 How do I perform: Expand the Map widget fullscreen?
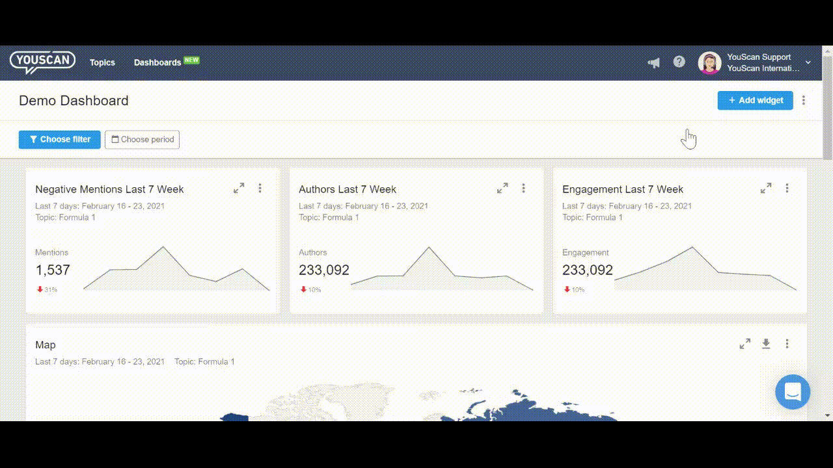(x=745, y=343)
